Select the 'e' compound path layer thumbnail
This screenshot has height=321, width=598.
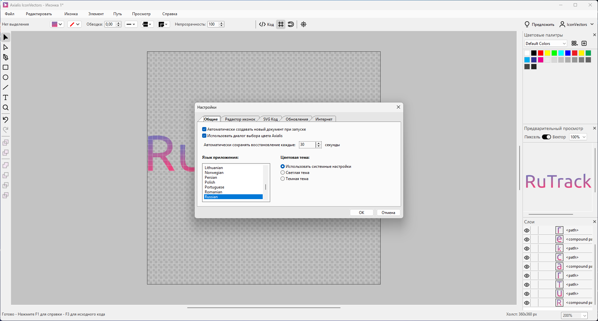[559, 239]
